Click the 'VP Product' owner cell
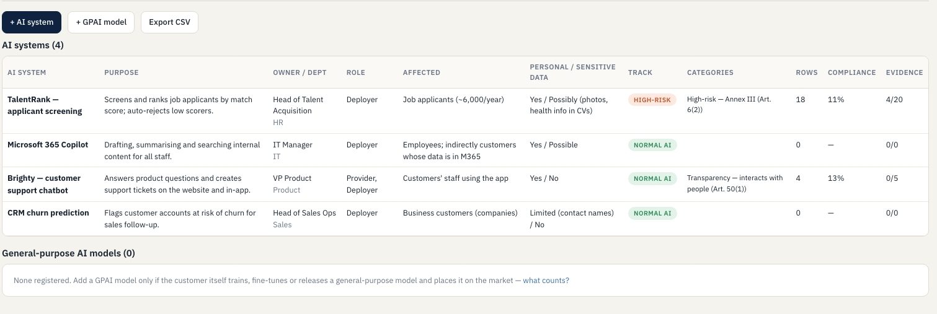Viewport: 937px width, 314px height. pyautogui.click(x=292, y=178)
